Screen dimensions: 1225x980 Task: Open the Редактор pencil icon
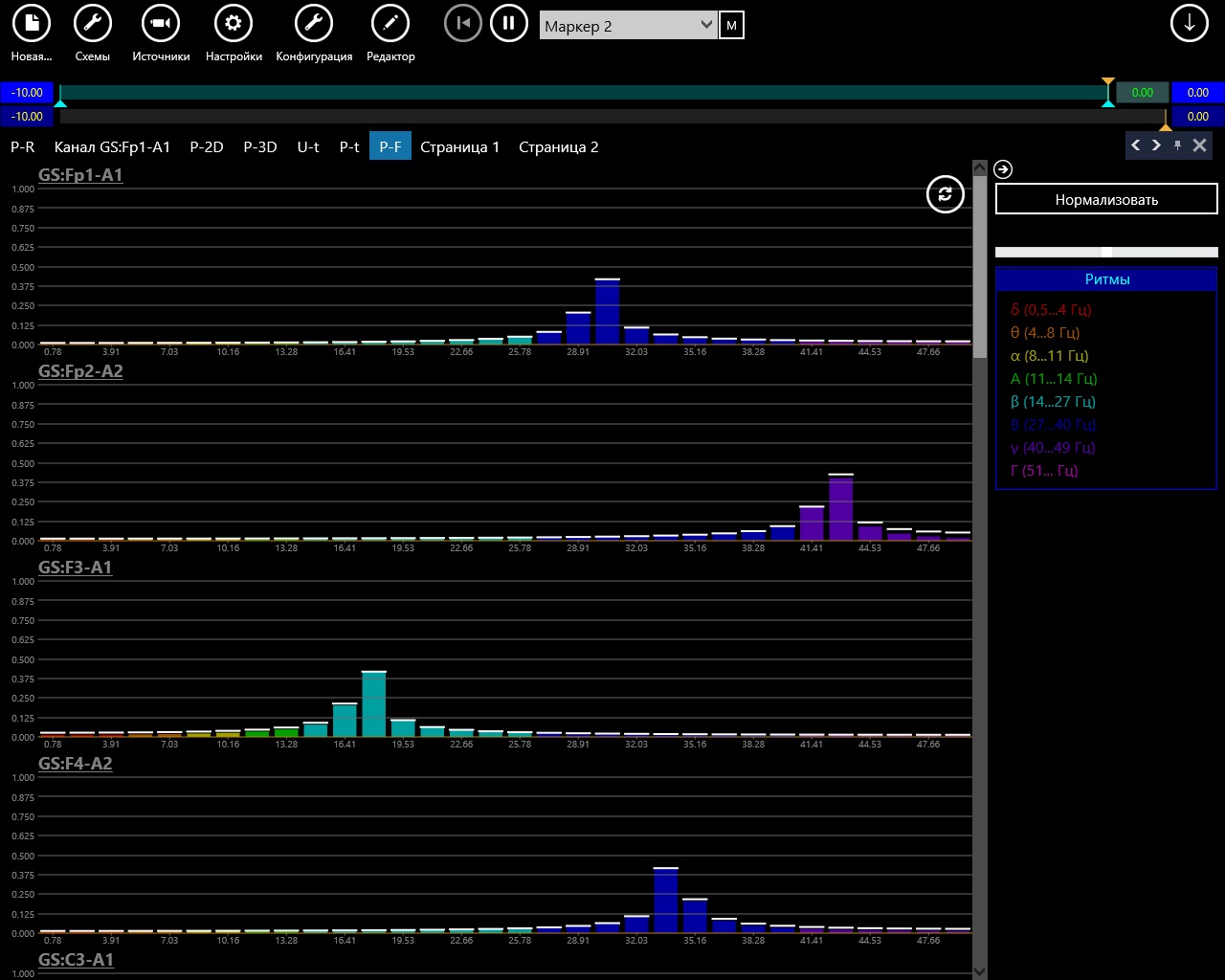tap(390, 23)
